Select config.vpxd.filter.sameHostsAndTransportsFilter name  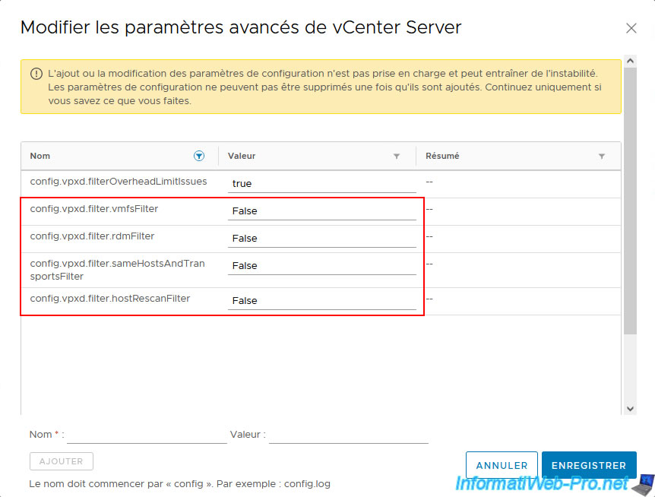(117, 270)
